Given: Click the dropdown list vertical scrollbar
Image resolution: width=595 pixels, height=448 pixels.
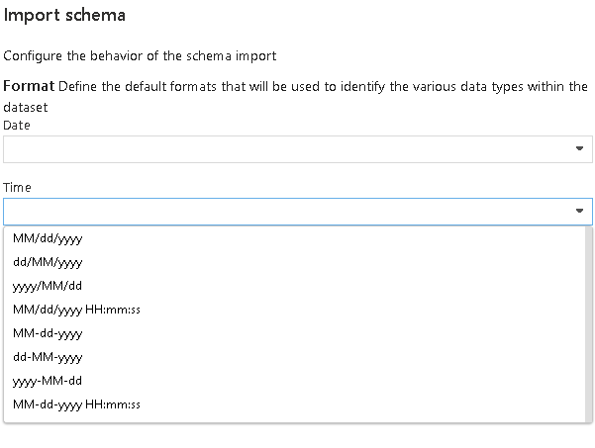Looking at the screenshot, I should 588,324.
